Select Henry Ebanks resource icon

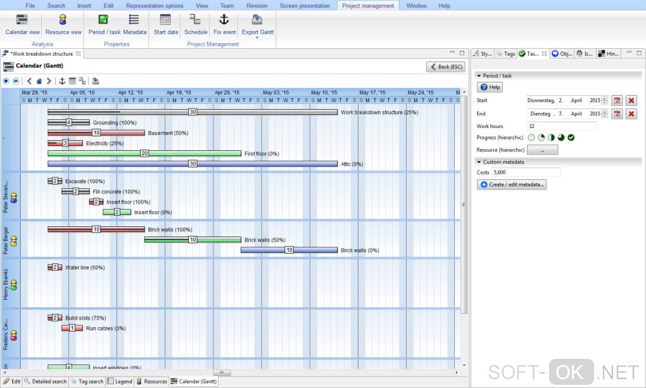14,285
